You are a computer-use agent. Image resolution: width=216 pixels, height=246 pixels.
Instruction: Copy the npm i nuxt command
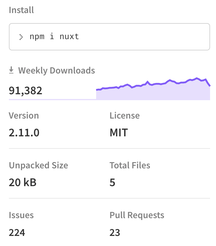click(x=54, y=37)
